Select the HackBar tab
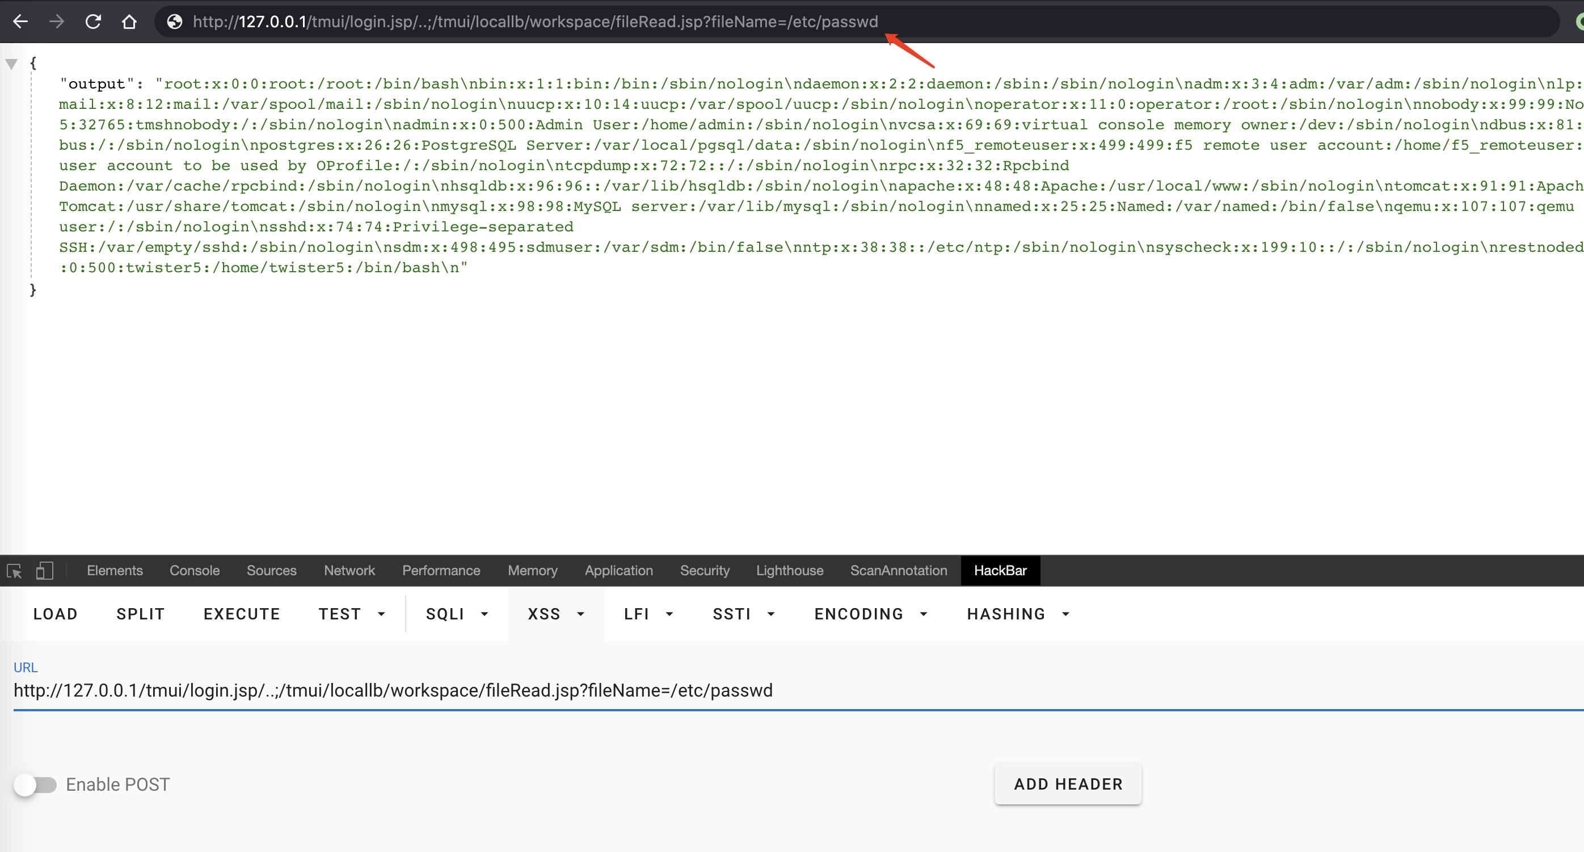The image size is (1584, 852). tap(1000, 571)
